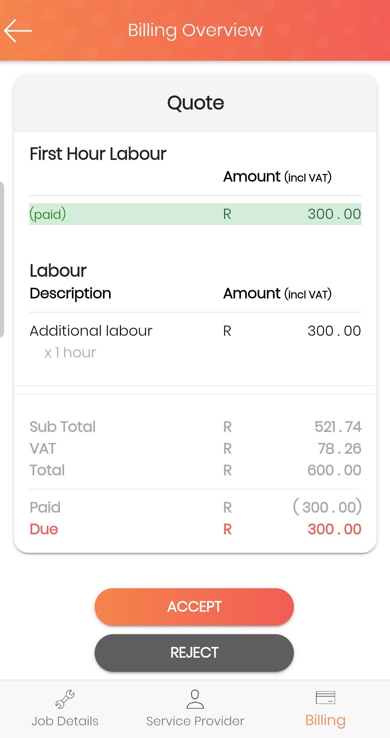Tap the wrench icon for Job Details
The width and height of the screenshot is (390, 738).
pyautogui.click(x=65, y=699)
